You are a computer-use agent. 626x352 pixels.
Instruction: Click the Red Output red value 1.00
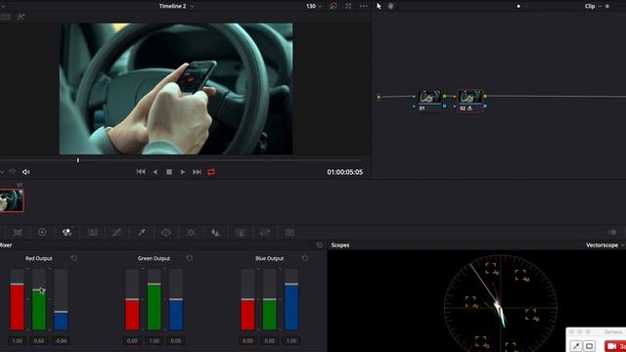[18, 341]
